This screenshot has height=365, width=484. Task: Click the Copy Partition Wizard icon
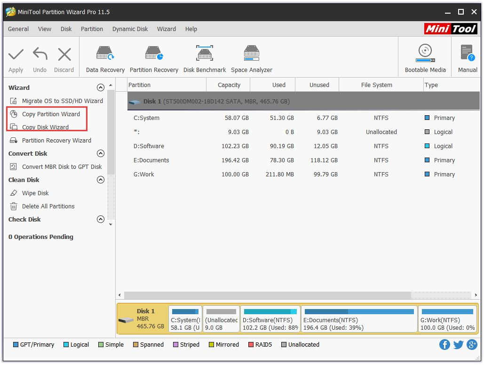tap(14, 114)
